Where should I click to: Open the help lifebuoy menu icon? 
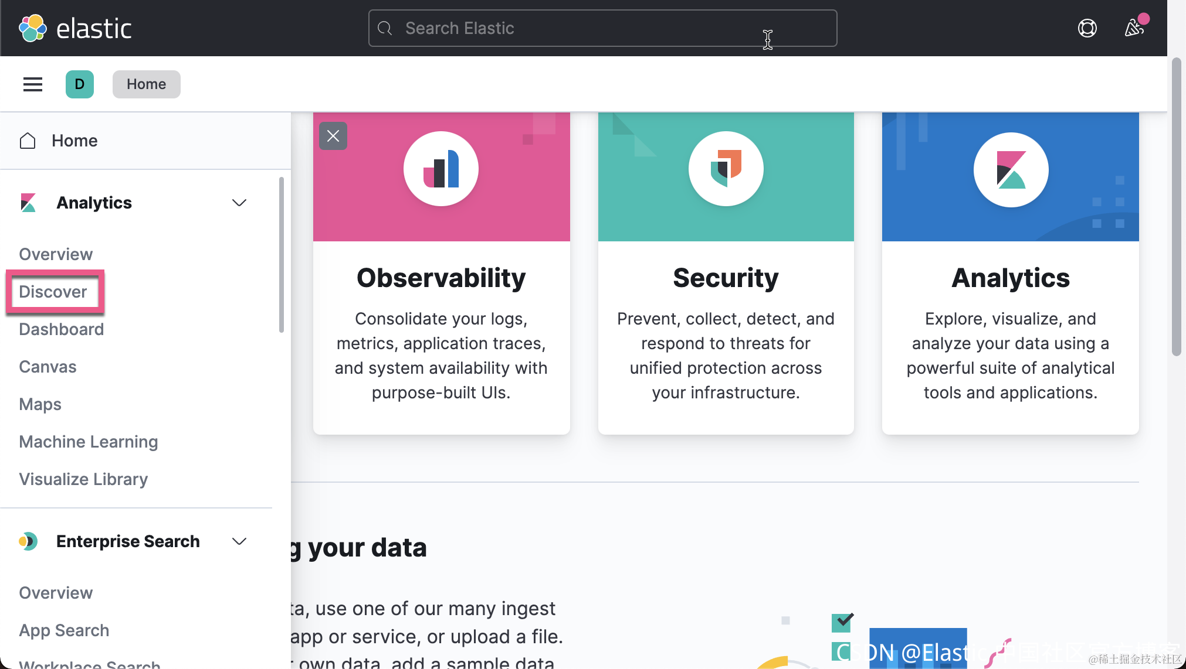[x=1087, y=28]
